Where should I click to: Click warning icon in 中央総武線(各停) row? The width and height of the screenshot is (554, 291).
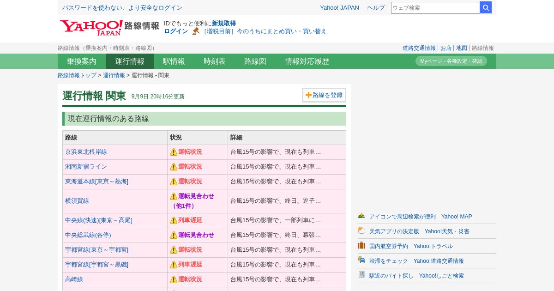coord(174,235)
